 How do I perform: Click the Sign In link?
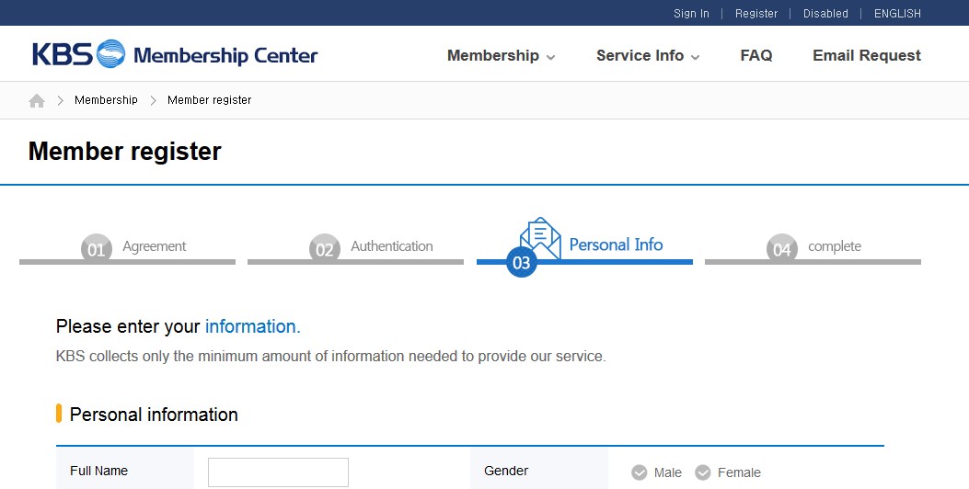click(x=691, y=14)
